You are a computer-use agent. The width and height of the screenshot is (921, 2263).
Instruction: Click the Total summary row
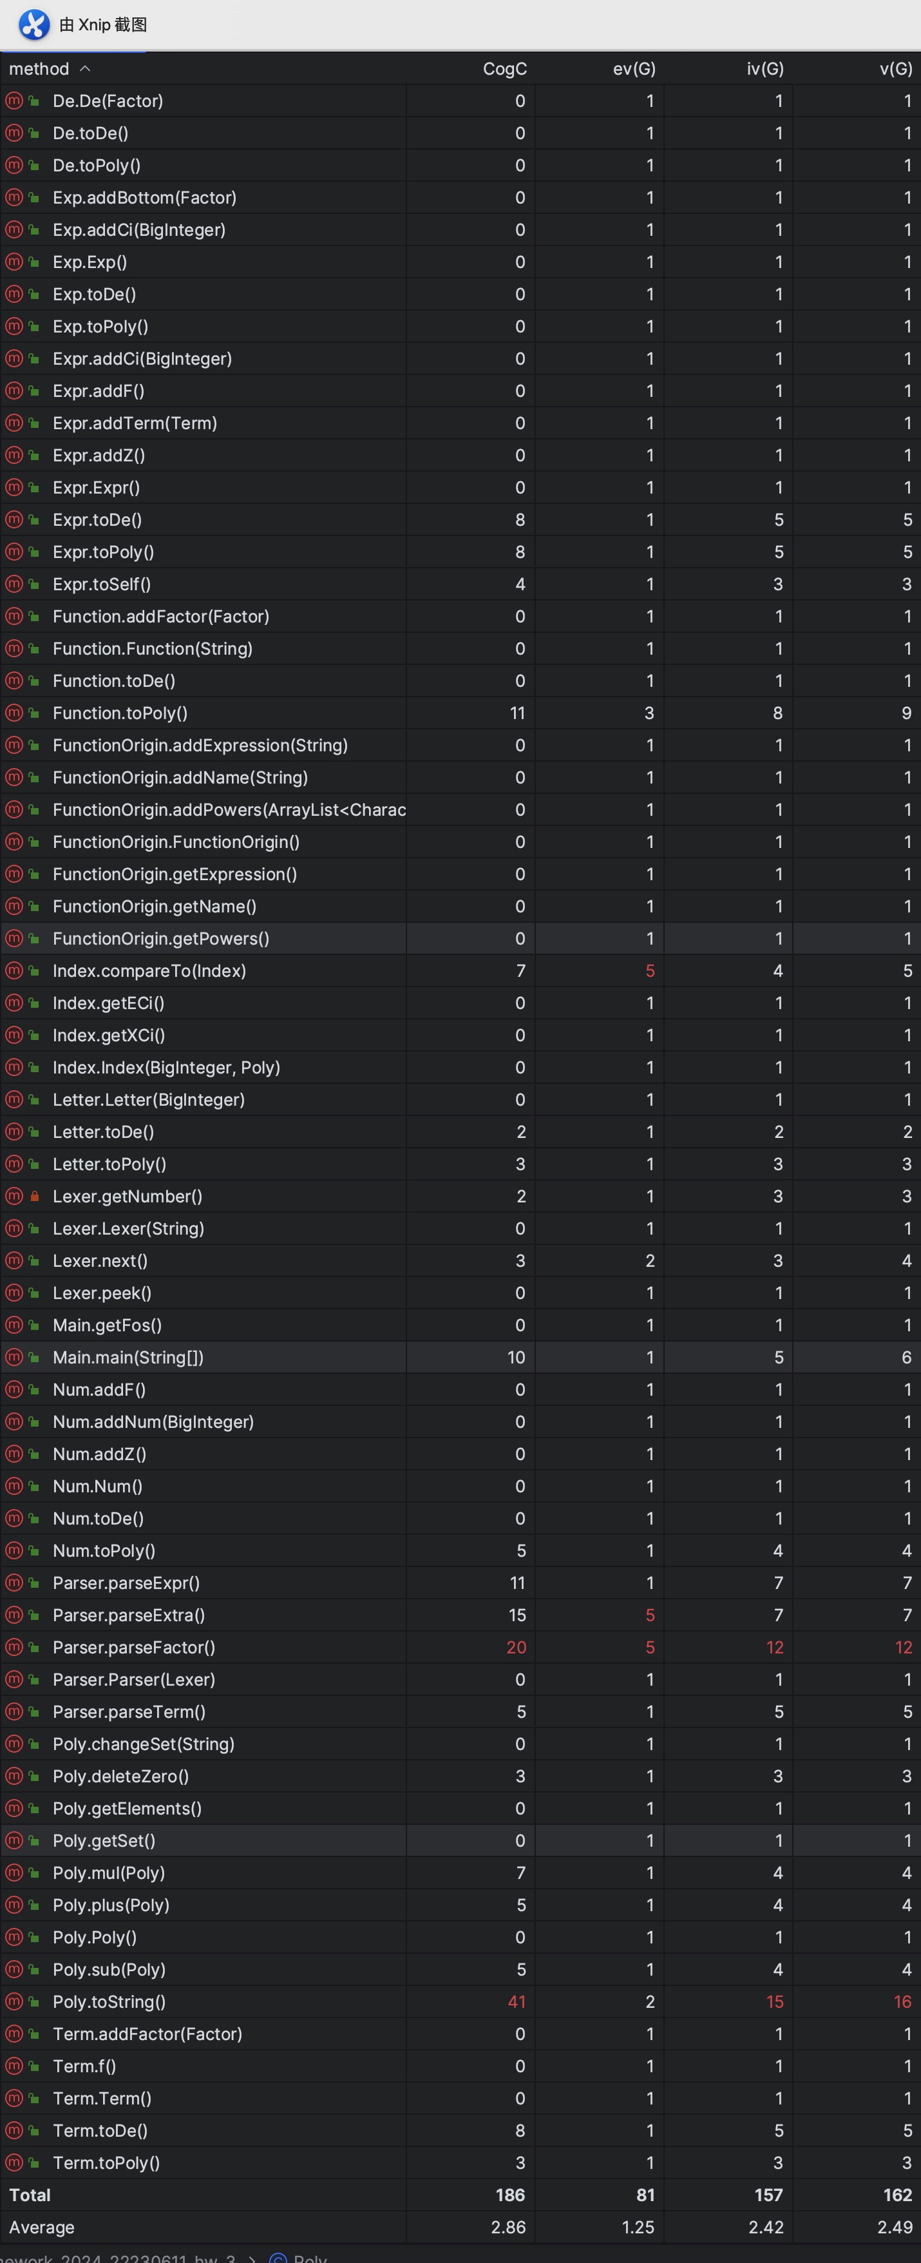click(x=460, y=2195)
